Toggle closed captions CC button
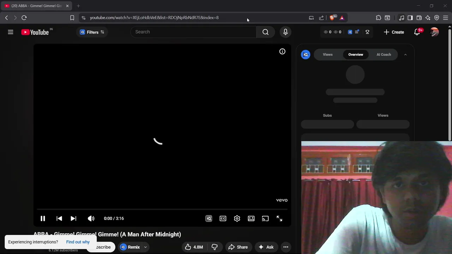This screenshot has width=452, height=254. click(223, 218)
